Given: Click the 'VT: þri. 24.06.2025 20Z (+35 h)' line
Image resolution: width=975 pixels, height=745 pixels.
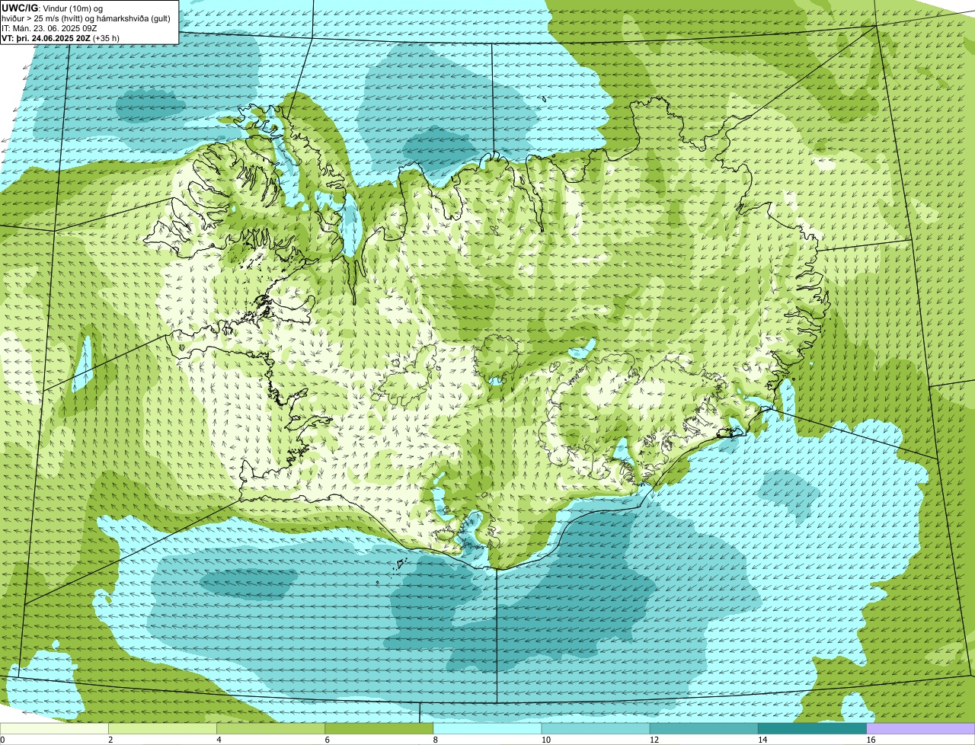Looking at the screenshot, I should pos(60,37).
